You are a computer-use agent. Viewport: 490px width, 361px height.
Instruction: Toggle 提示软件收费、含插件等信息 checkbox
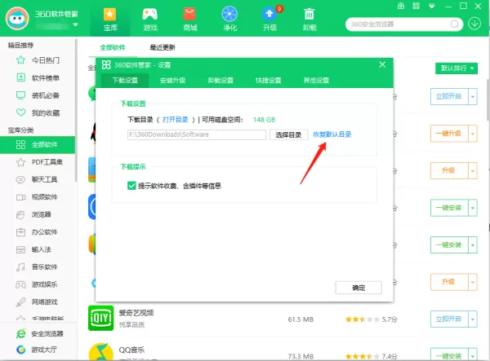tap(131, 186)
